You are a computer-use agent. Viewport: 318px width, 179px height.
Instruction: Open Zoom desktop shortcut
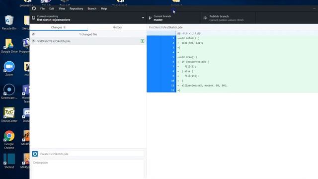9,69
